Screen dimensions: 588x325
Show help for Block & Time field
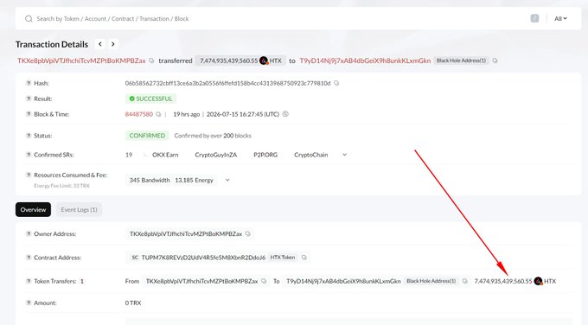click(x=29, y=114)
